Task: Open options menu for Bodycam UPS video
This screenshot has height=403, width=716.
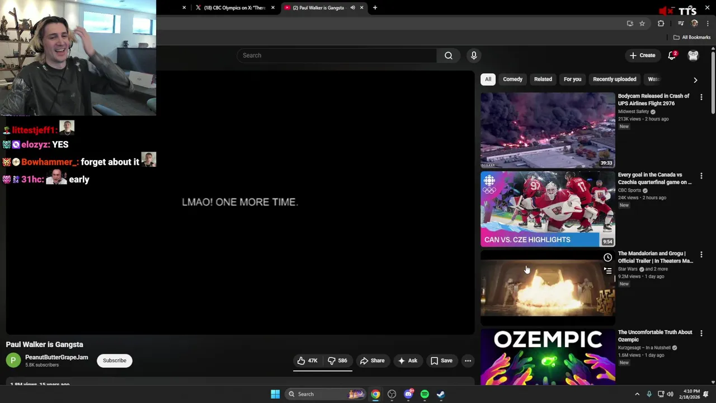Action: point(701,97)
